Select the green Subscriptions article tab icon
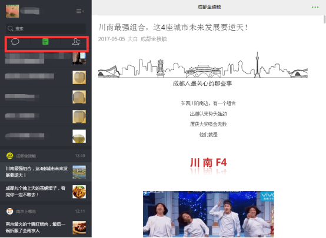The height and width of the screenshot is (238, 326). pyautogui.click(x=45, y=42)
